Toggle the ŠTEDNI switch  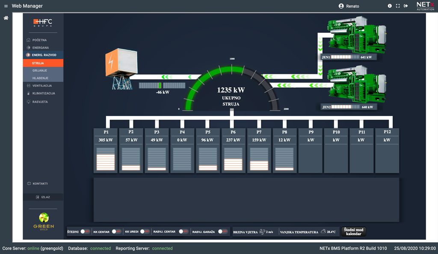(85, 232)
